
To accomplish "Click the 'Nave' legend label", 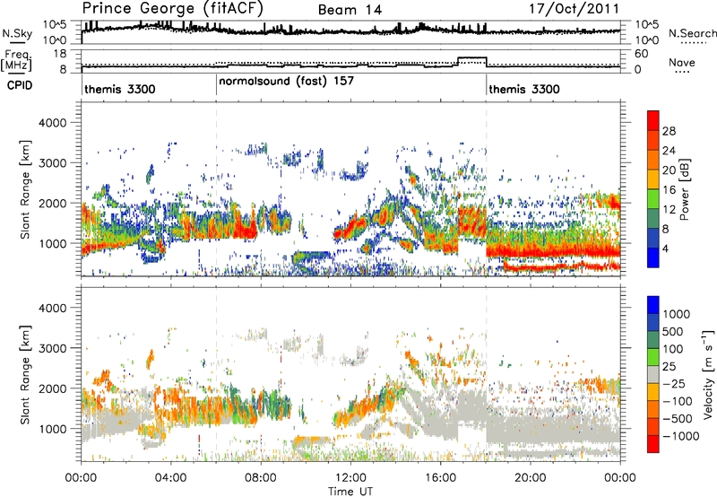I will click(x=681, y=63).
